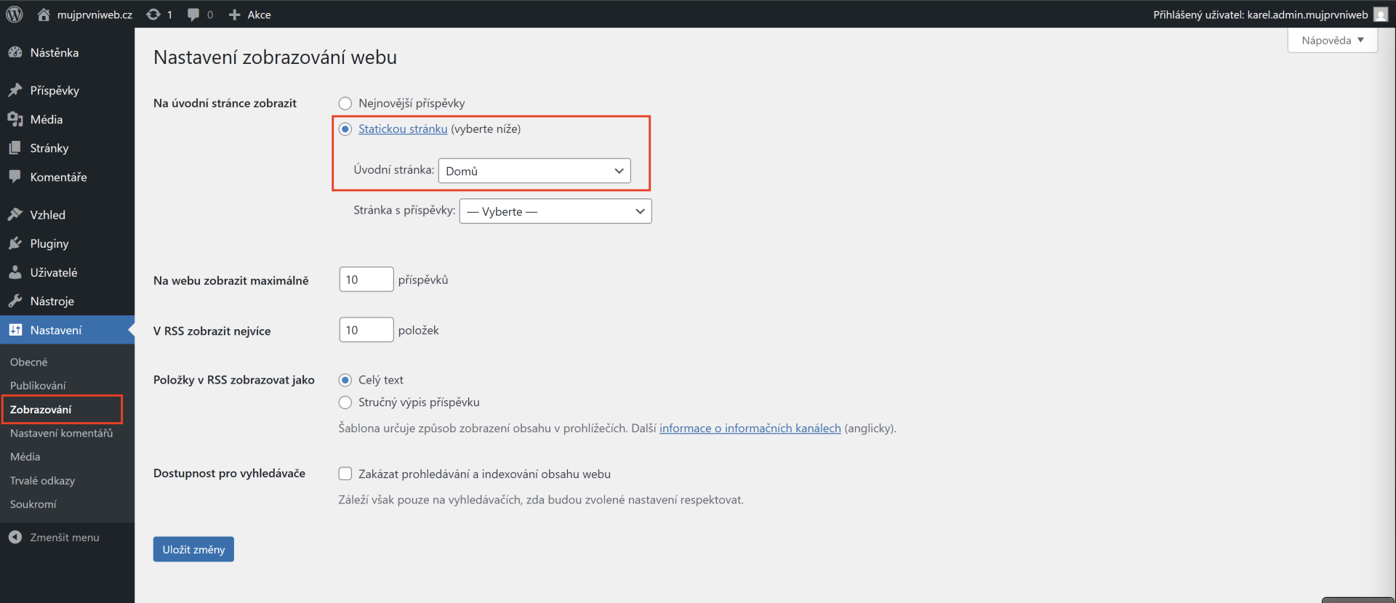
Task: Expand the Nápověda help panel
Action: pos(1332,41)
